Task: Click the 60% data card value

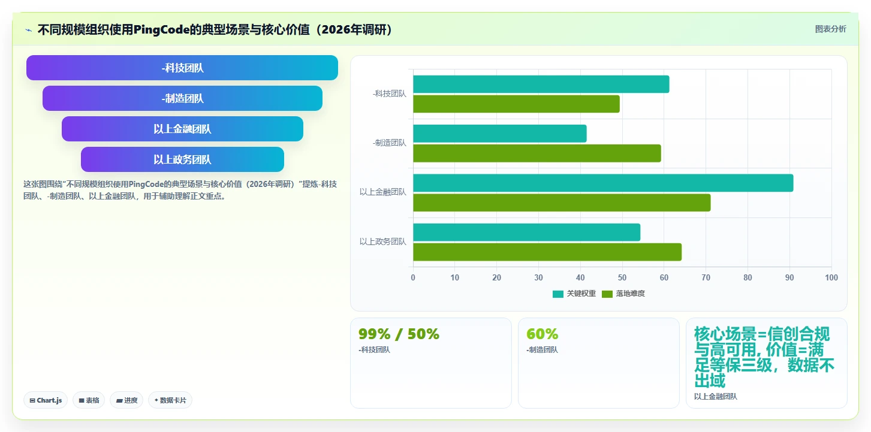Action: pos(542,334)
